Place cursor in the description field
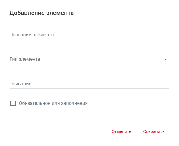179x146 pixels. click(89, 84)
